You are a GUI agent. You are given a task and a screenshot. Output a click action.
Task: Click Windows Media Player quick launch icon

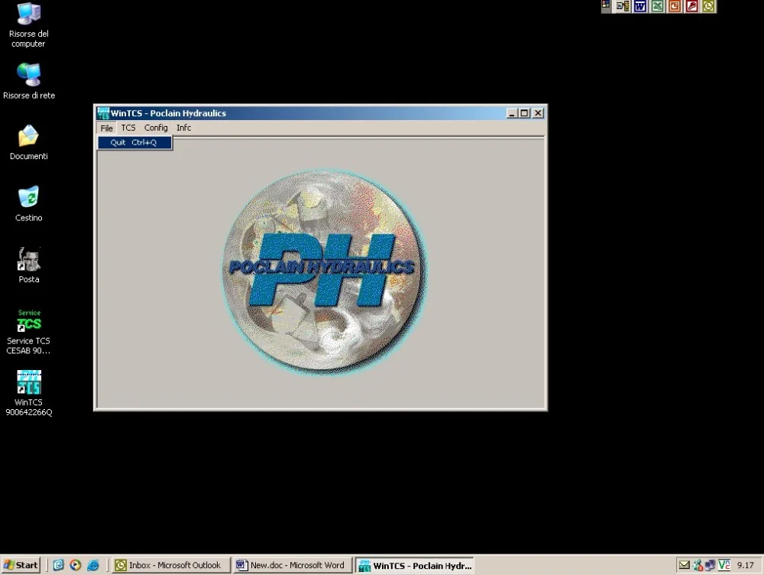click(x=76, y=565)
